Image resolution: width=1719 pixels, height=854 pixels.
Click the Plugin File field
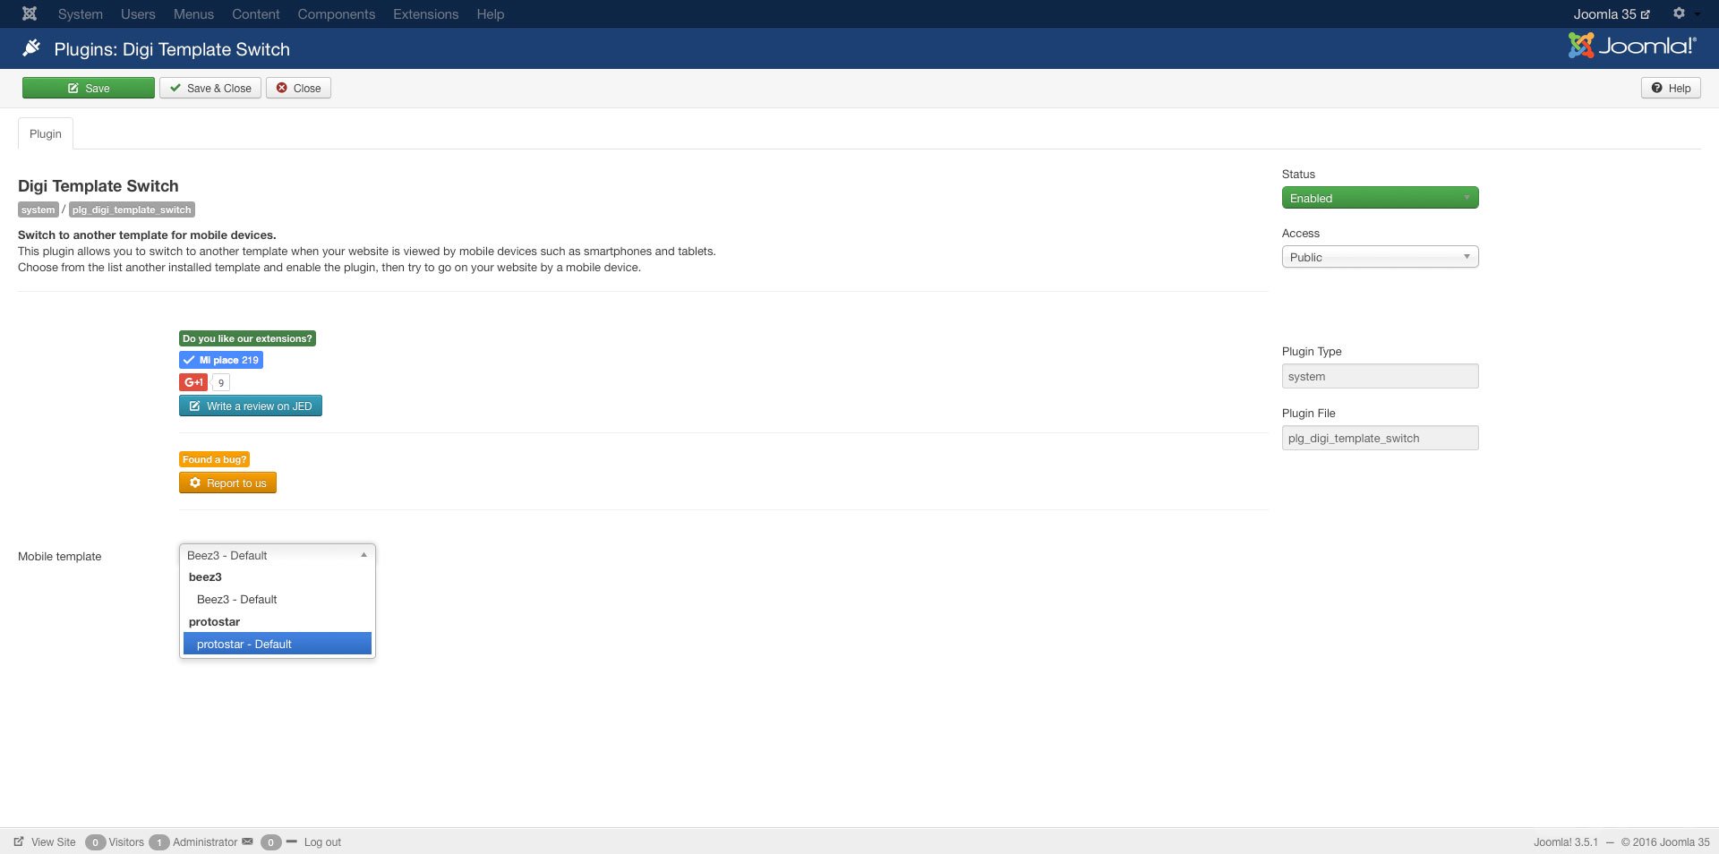tap(1380, 439)
